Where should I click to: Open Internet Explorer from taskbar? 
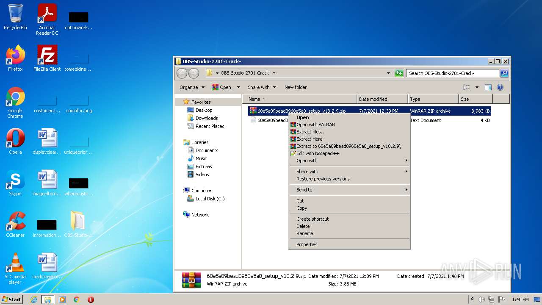[x=33, y=299]
